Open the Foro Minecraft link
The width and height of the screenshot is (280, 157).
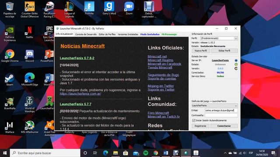tap(158, 113)
